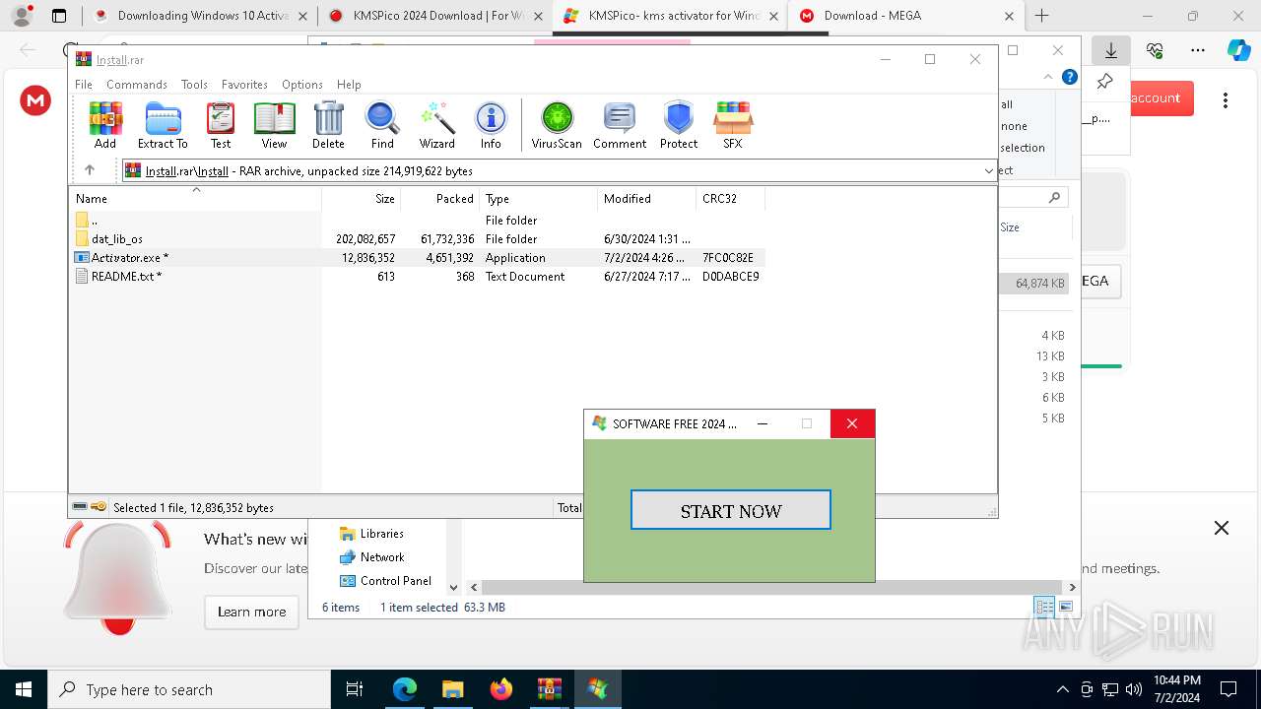1261x709 pixels.
Task: Select Control Panel in the Explorer tree
Action: point(385,581)
